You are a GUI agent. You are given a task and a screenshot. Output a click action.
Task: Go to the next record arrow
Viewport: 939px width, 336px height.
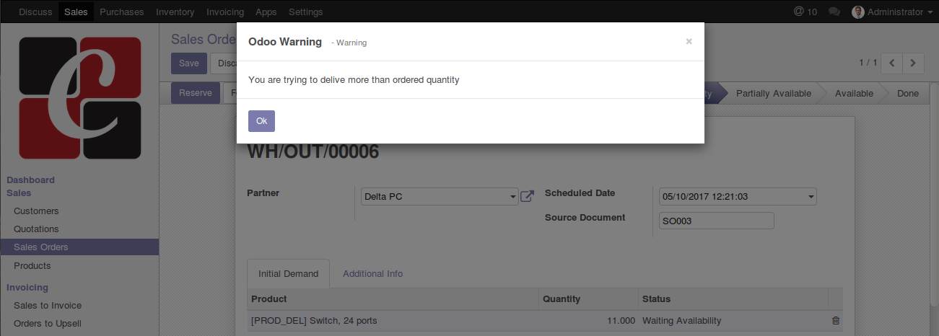pyautogui.click(x=914, y=63)
